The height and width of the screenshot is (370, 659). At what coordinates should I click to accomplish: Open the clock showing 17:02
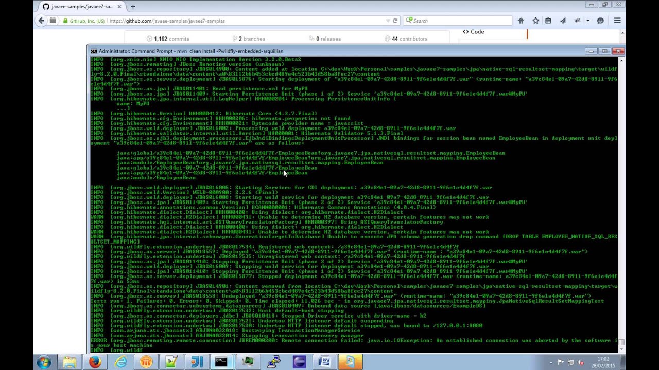(603, 362)
